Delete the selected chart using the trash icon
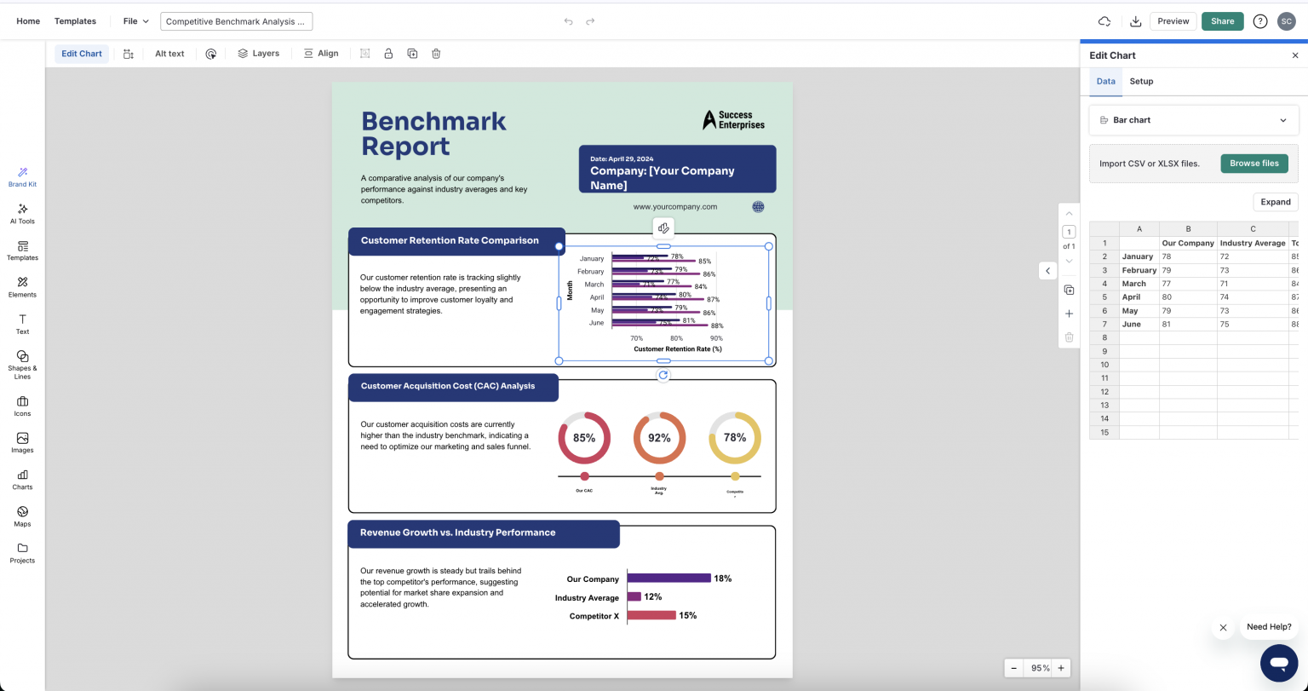 pos(436,53)
